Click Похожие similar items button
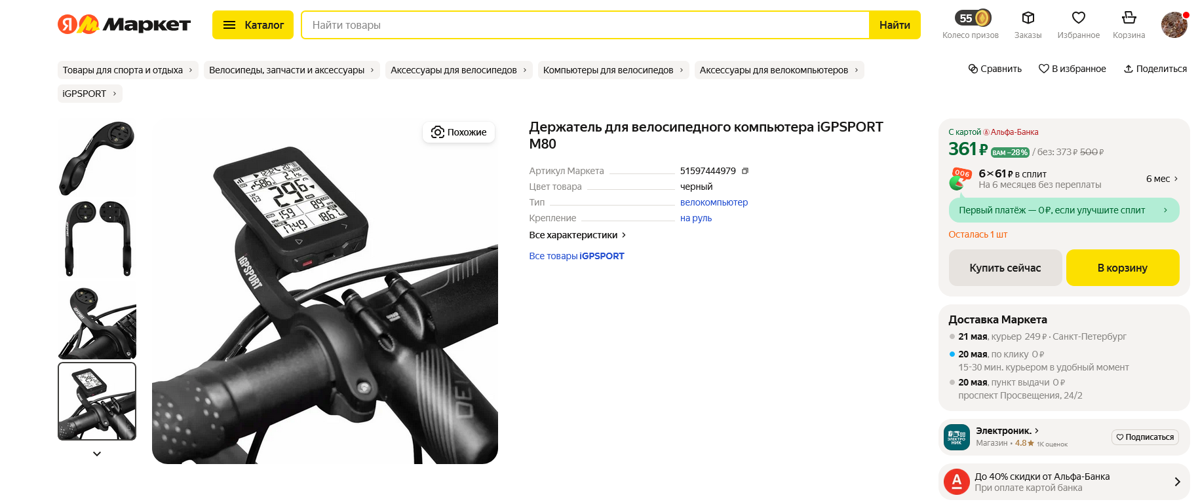Screen dimensions: 1198x504 [459, 132]
